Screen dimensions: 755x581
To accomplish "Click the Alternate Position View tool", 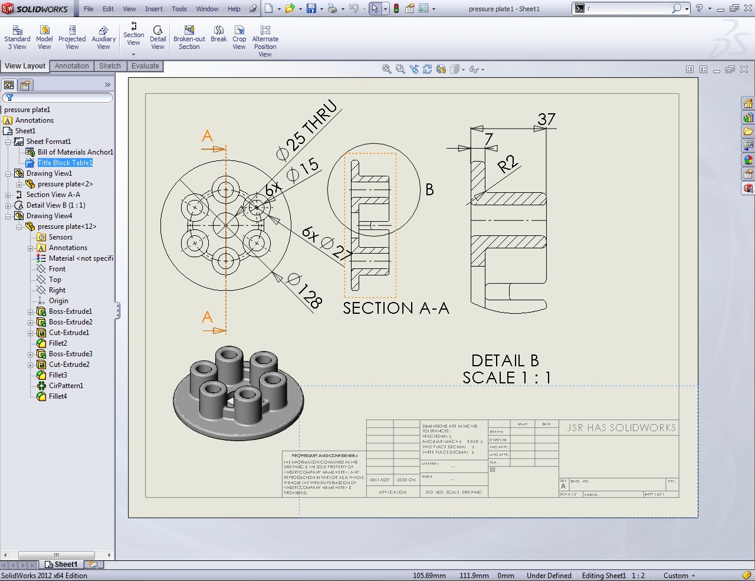I will 265,40.
